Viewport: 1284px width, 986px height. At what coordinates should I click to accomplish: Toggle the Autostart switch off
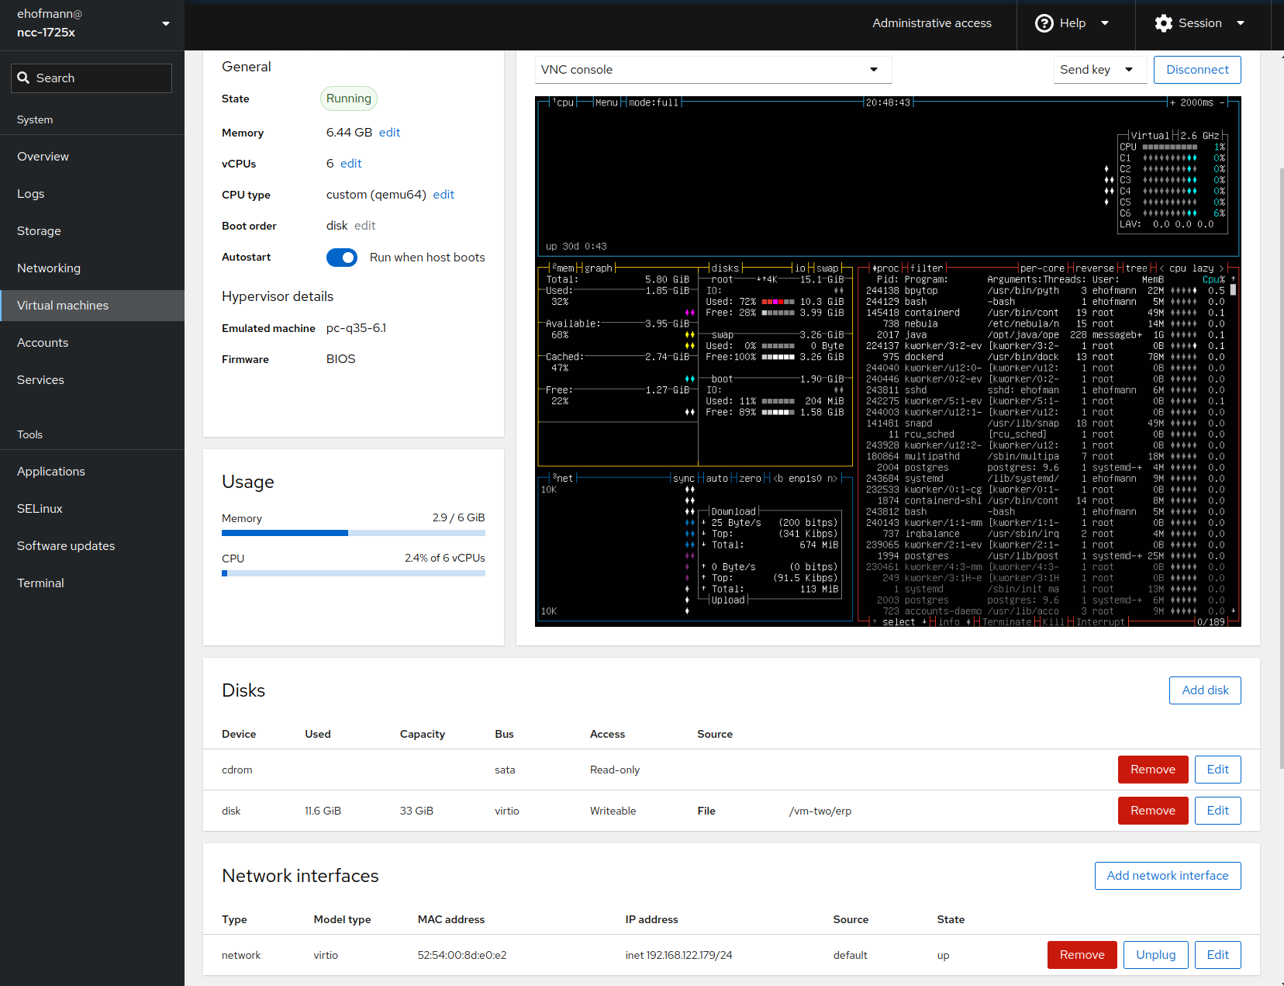(342, 258)
